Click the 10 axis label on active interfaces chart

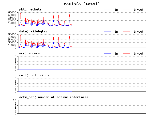point(14,100)
